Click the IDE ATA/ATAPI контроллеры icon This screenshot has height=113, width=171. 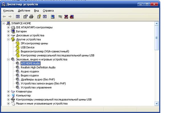13,27
